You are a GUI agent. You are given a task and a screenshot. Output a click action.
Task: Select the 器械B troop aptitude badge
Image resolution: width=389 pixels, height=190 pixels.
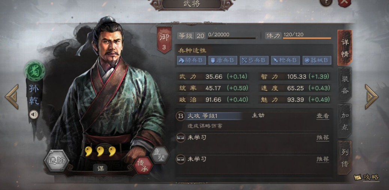(317, 60)
